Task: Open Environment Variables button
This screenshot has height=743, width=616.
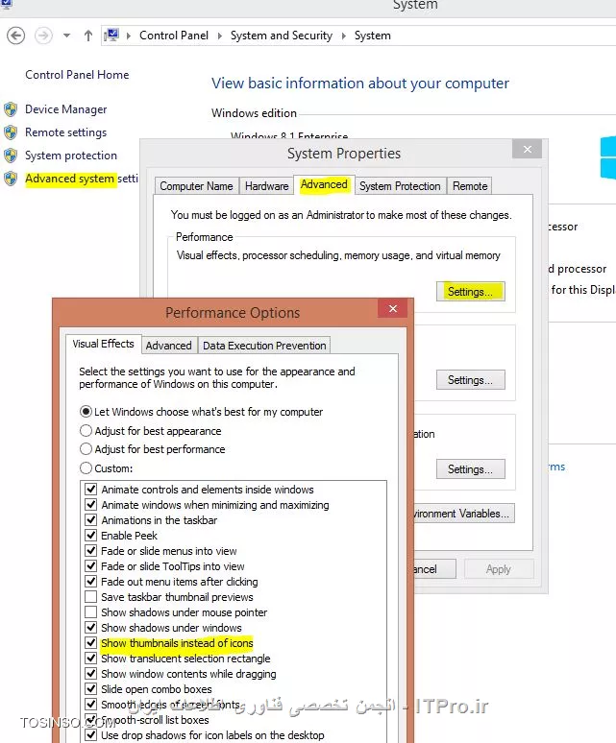Action: 464,514
